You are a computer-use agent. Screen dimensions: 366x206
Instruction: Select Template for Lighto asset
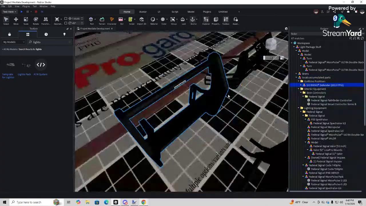point(8,70)
